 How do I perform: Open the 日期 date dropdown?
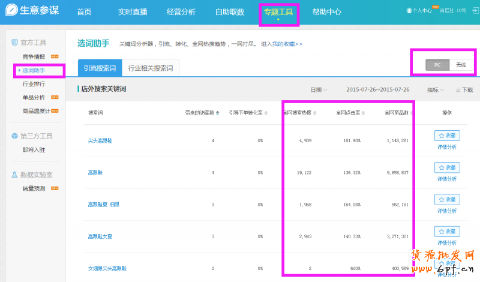[319, 89]
